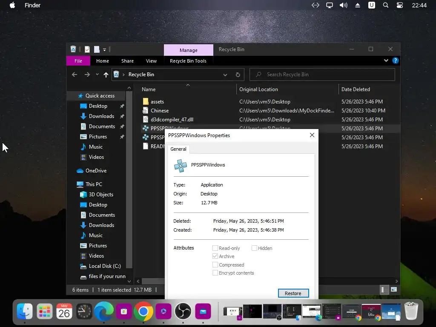Switch to the View ribbon tab

(x=151, y=61)
